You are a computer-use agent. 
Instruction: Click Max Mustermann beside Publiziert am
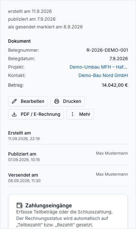pyautogui.click(x=112, y=153)
